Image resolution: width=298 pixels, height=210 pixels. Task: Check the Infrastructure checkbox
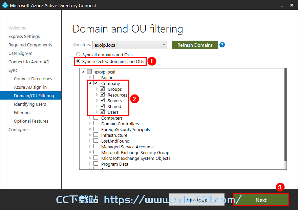tap(96, 135)
